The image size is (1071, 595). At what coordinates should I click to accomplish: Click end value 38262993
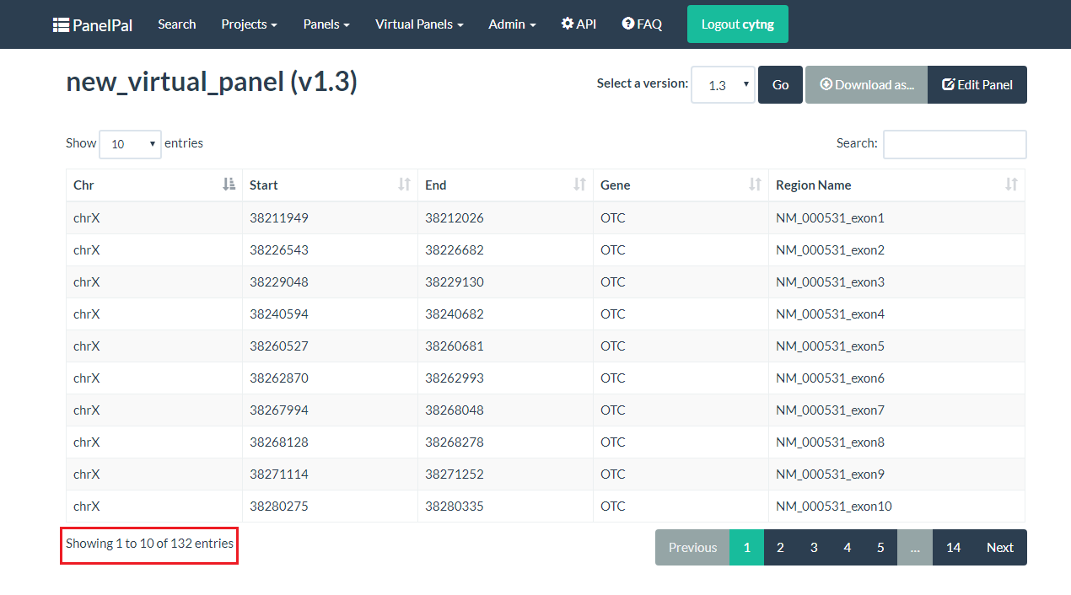click(455, 378)
